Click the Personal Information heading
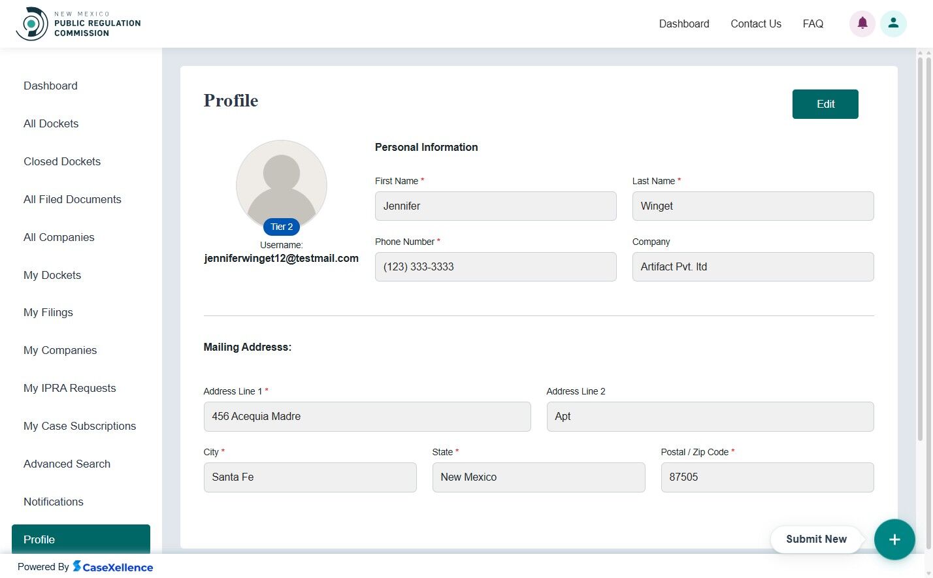 coord(426,147)
